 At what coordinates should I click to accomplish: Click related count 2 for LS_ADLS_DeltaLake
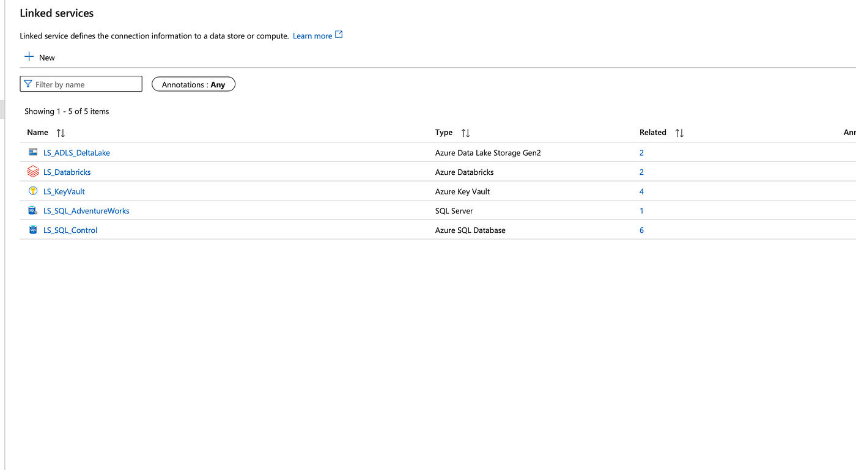click(x=641, y=153)
